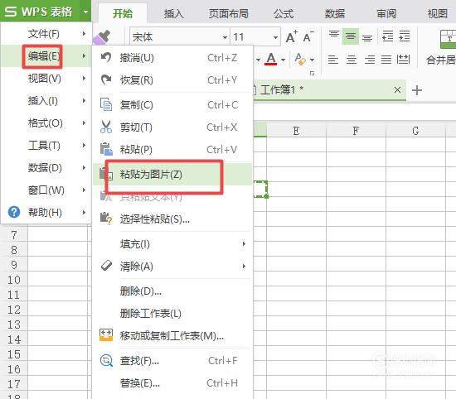The height and width of the screenshot is (399, 456).
Task: Open the font name dropdown
Action: 225,37
